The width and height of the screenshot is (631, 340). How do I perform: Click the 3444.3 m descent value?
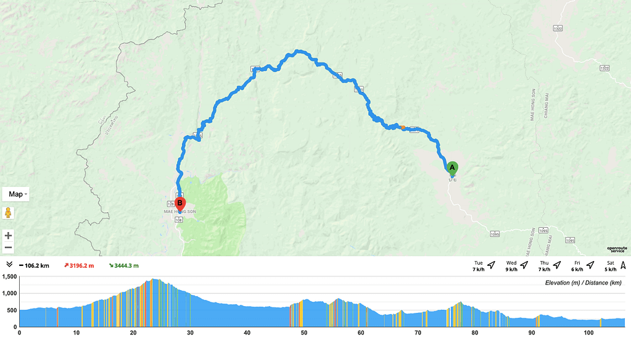[x=124, y=265]
